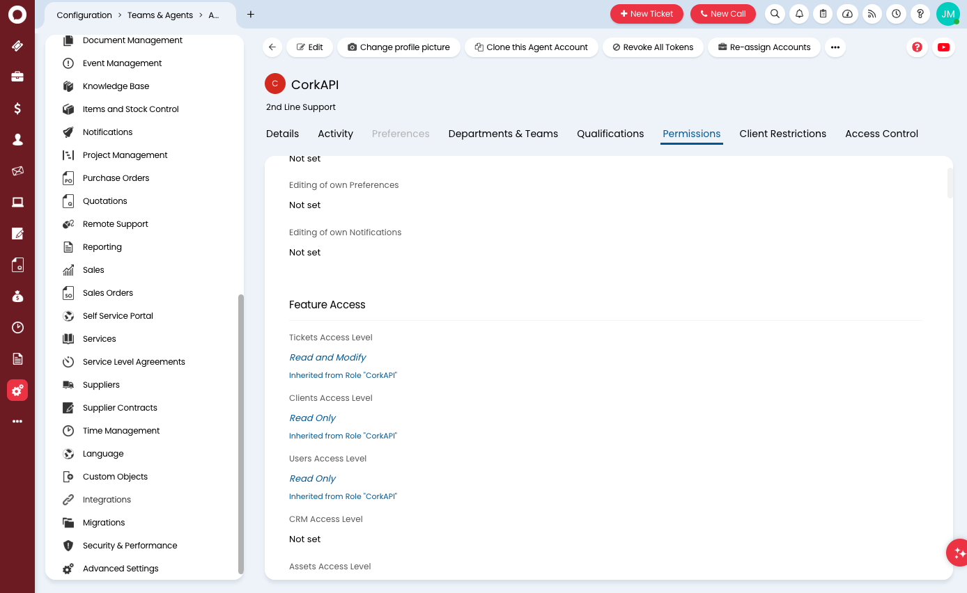The width and height of the screenshot is (967, 593).
Task: Open the Departments & Teams tab
Action: (503, 134)
